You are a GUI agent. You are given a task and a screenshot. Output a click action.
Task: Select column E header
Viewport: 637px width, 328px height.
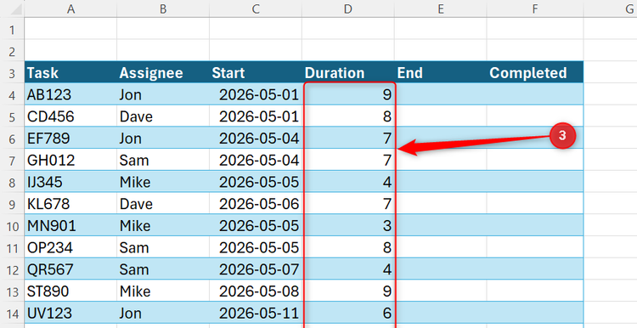[x=440, y=9]
